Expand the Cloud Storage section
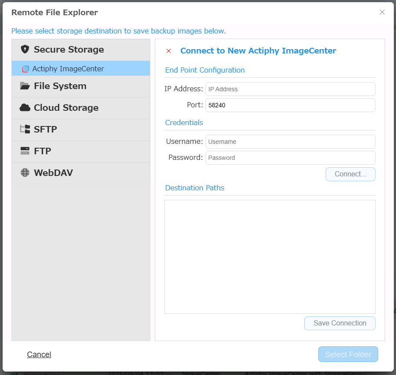The image size is (396, 375). pyautogui.click(x=66, y=108)
